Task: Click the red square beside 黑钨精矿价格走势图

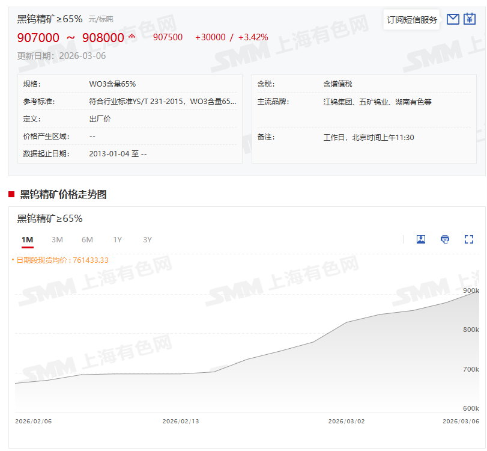Action: 11,194
